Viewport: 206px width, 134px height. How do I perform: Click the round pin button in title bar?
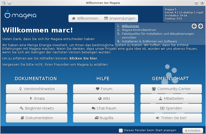point(9,3)
